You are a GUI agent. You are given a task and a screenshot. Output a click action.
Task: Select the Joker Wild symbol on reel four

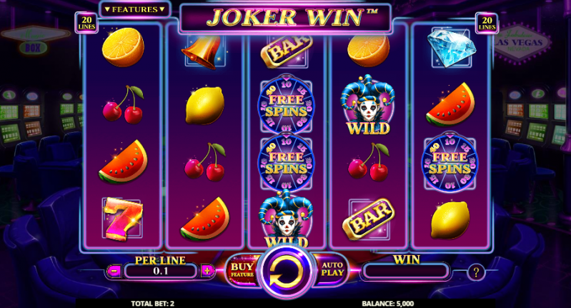(x=368, y=105)
